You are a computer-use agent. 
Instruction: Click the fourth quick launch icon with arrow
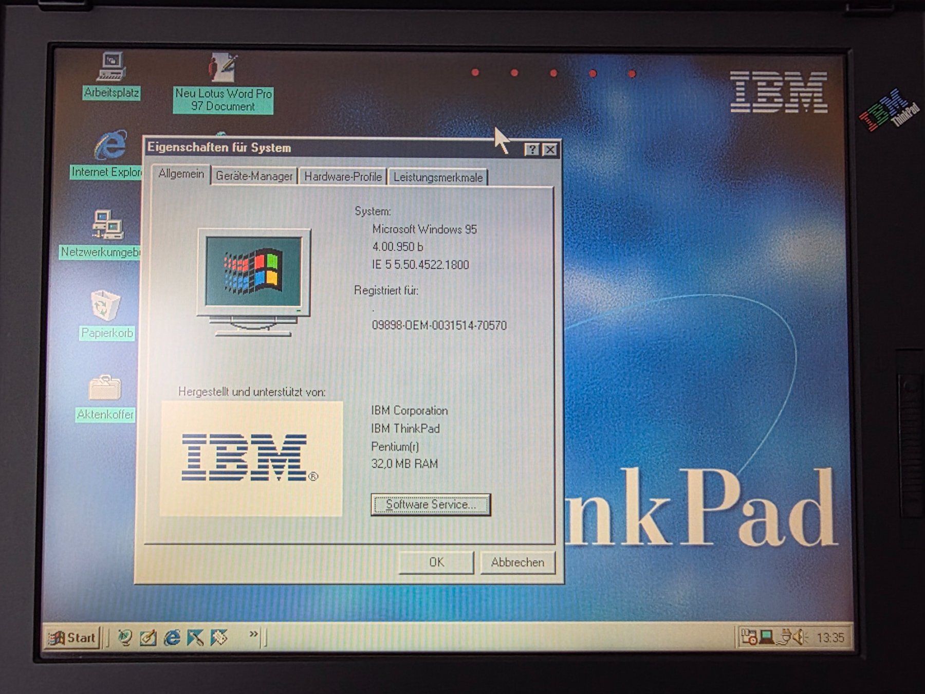[195, 638]
